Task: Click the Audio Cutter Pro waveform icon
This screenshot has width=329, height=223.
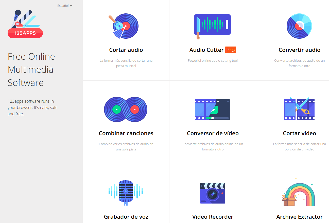Action: 212,25
